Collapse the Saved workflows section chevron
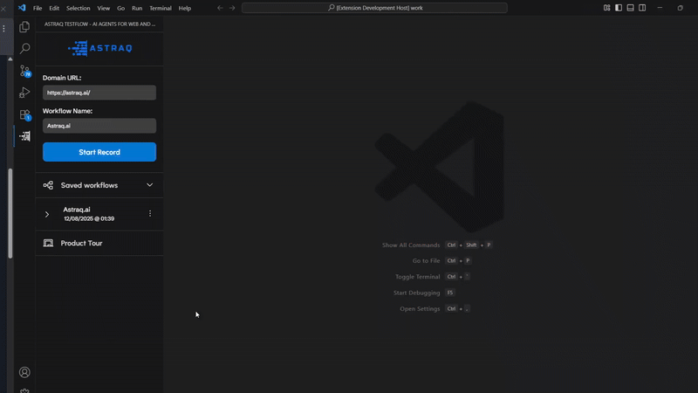 click(149, 185)
